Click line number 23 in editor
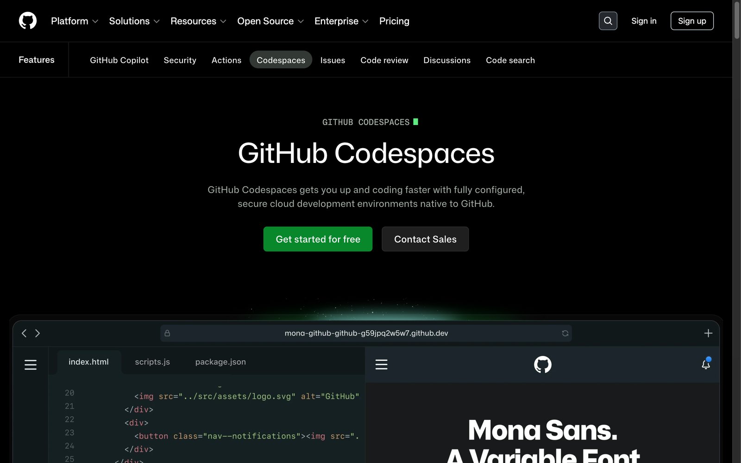 pos(69,432)
